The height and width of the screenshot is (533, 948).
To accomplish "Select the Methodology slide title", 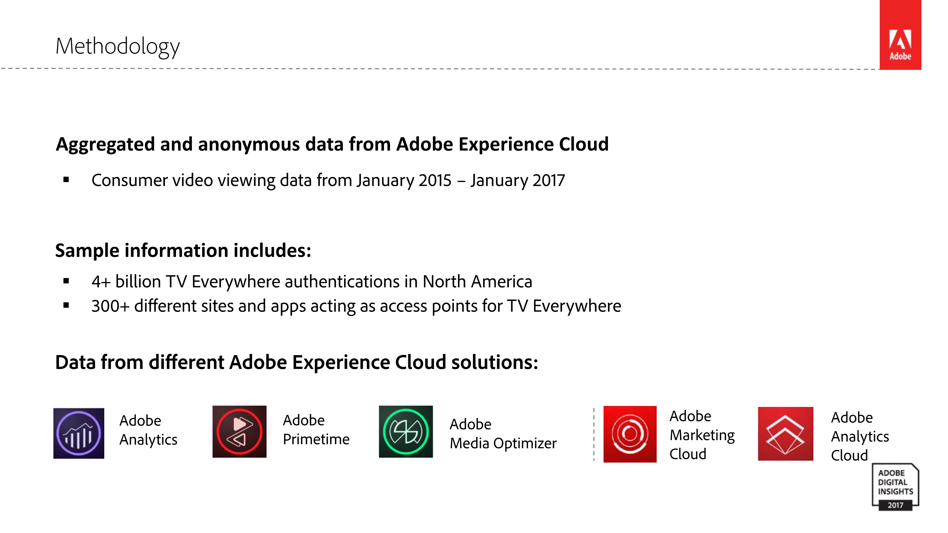I will [x=118, y=46].
